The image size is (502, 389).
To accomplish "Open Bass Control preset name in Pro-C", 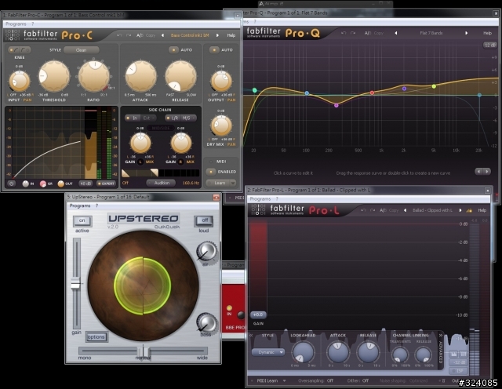I will [190, 35].
